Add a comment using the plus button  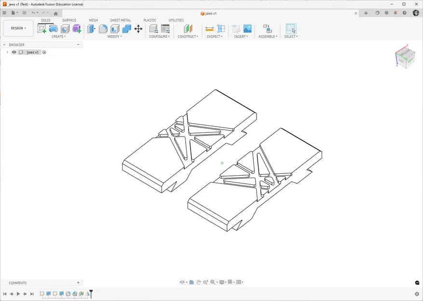[x=78, y=283]
